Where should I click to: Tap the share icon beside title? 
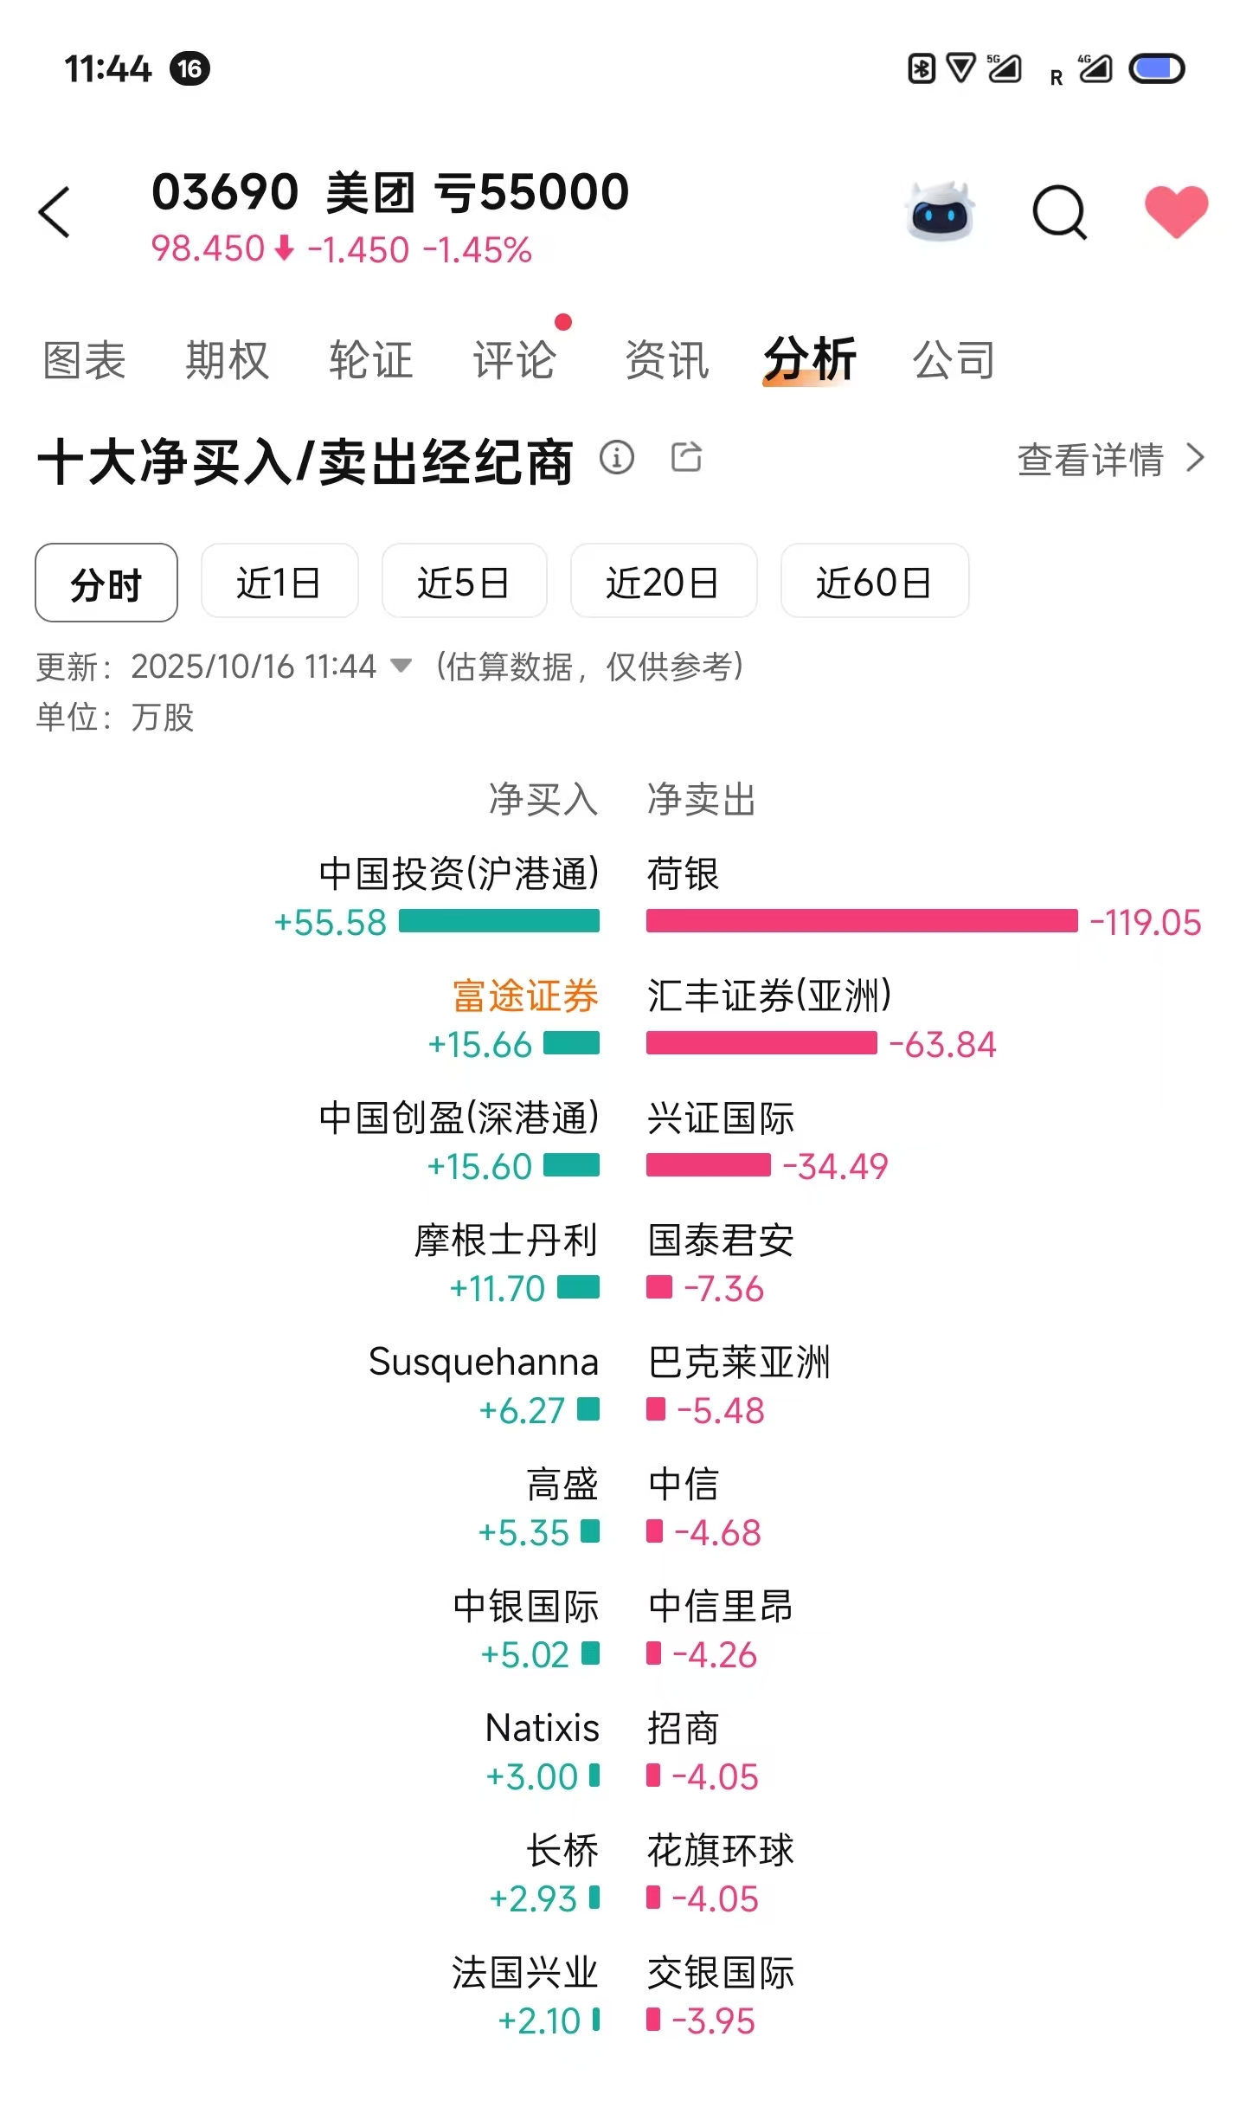pyautogui.click(x=687, y=457)
